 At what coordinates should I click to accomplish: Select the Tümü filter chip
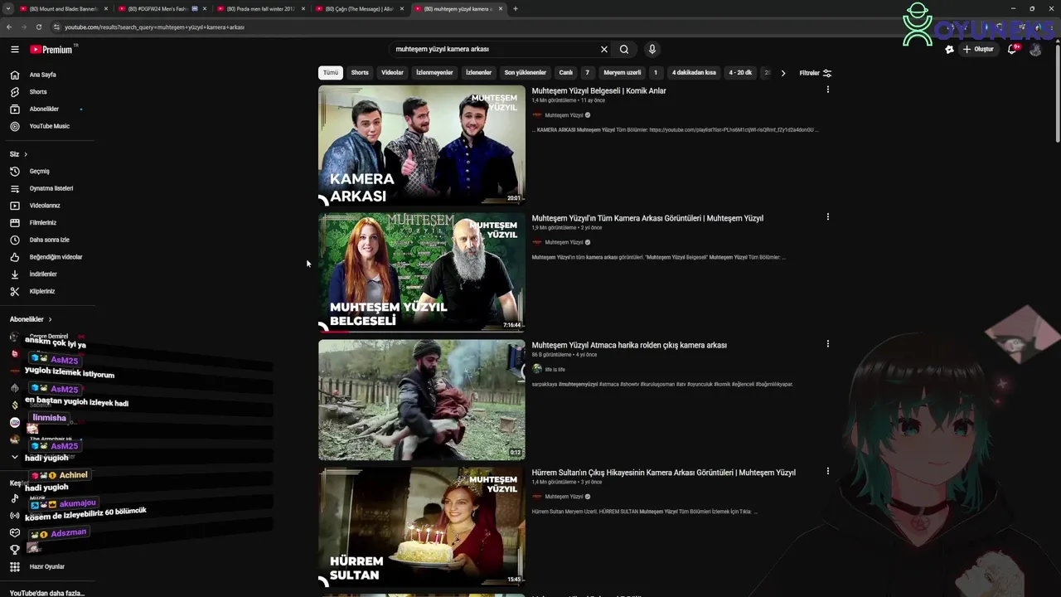pos(331,73)
